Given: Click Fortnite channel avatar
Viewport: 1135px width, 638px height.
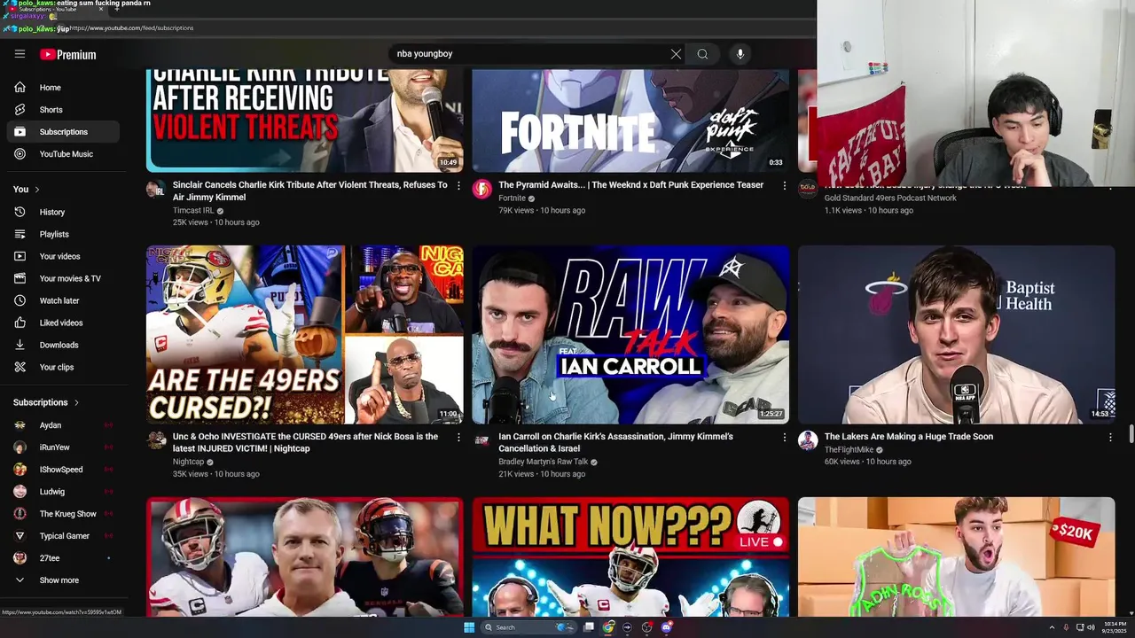Looking at the screenshot, I should tap(481, 189).
